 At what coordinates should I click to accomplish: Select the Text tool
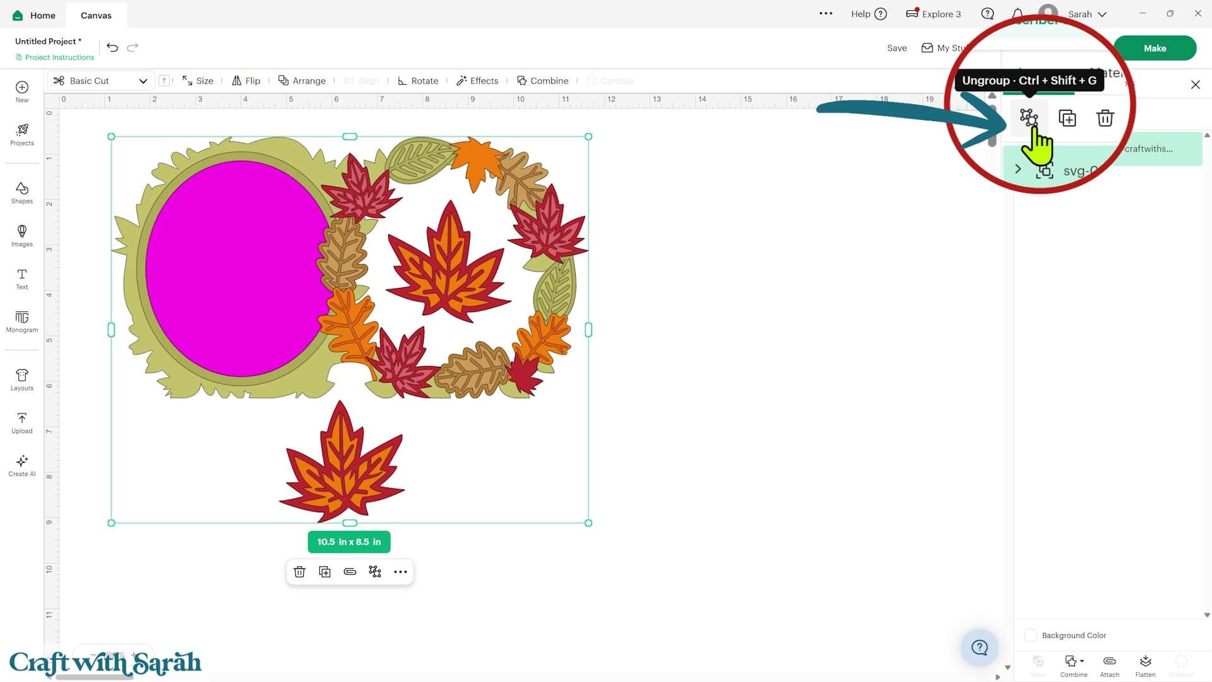tap(21, 278)
